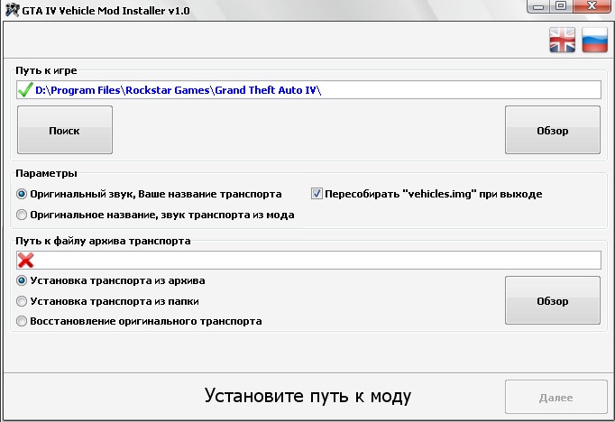Select Восстановление оригинального транспорта option

point(139,321)
